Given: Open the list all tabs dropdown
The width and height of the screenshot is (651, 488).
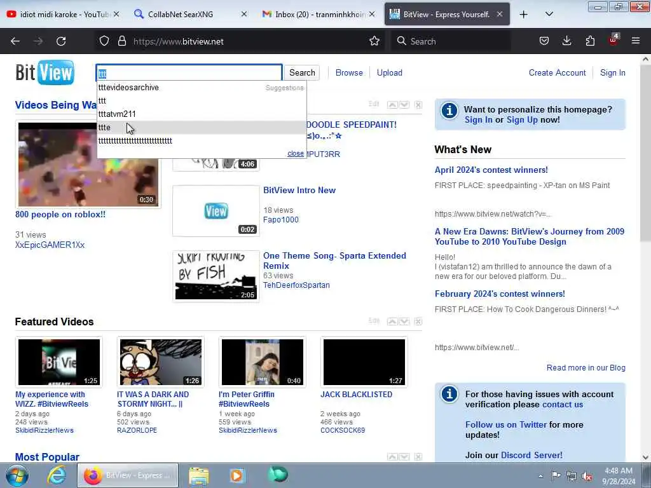Looking at the screenshot, I should coord(549,14).
